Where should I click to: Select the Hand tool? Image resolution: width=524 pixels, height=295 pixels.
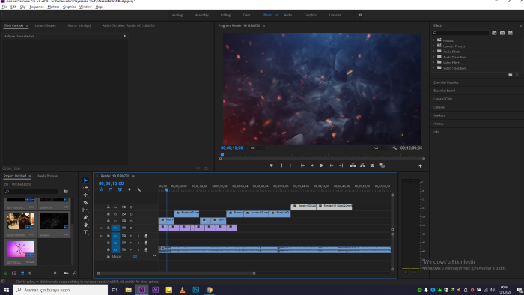[x=85, y=225]
